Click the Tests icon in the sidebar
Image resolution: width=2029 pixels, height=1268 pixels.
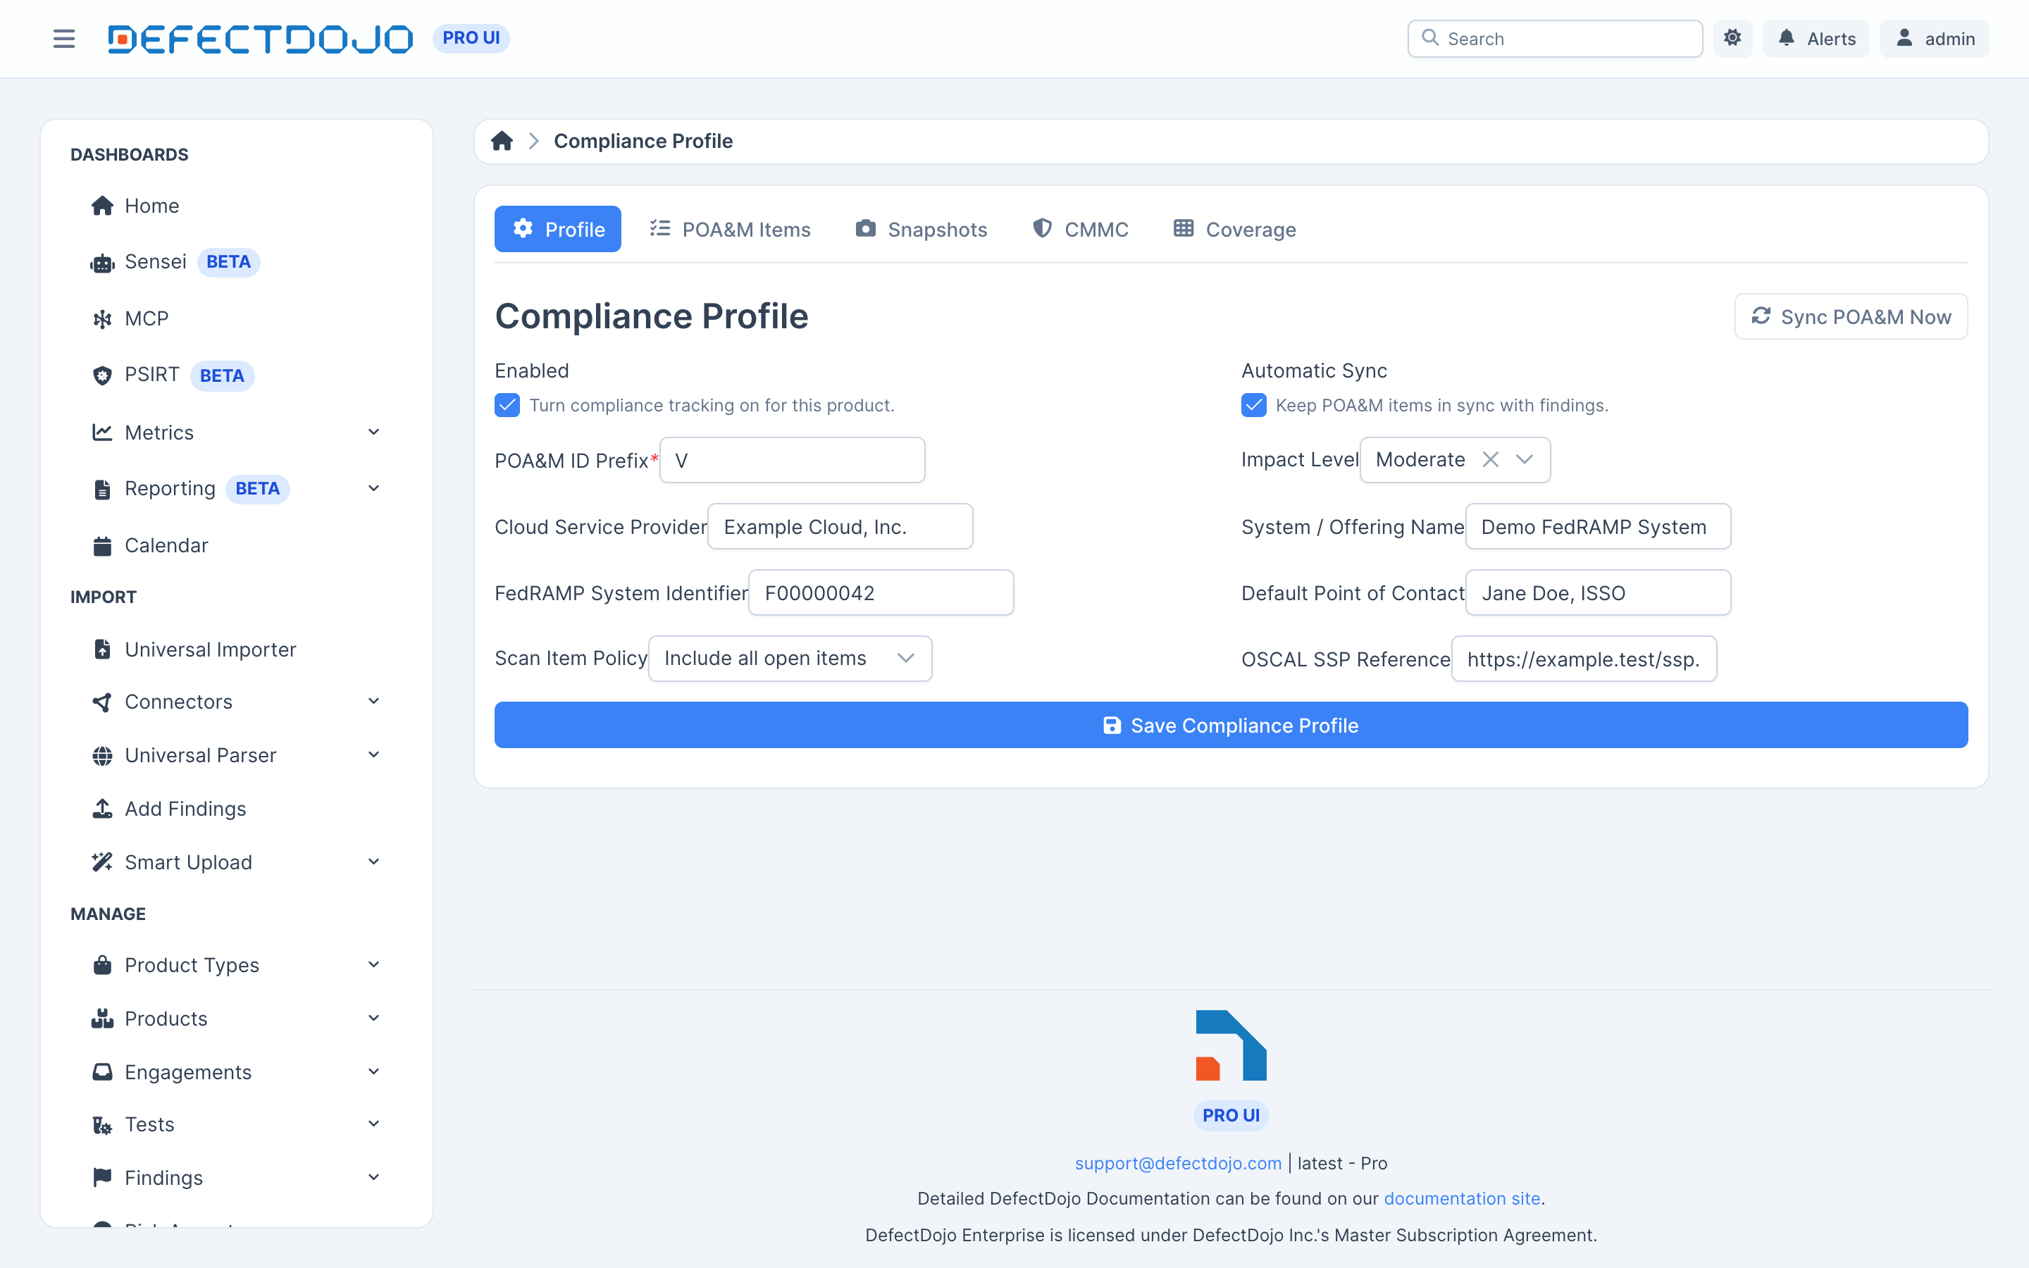102,1124
